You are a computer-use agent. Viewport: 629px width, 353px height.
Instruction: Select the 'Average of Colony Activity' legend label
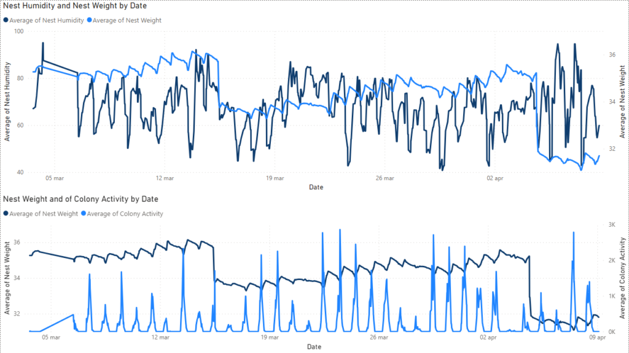[x=125, y=213]
